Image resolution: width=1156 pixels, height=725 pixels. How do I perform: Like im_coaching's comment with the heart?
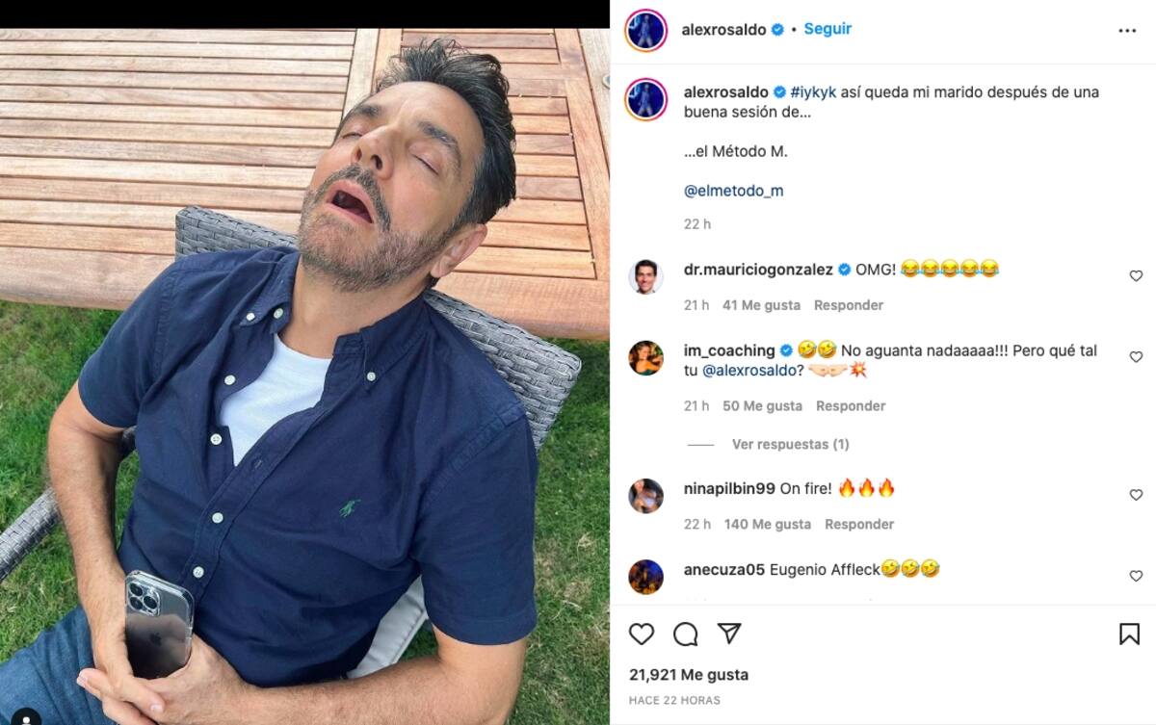(1136, 357)
